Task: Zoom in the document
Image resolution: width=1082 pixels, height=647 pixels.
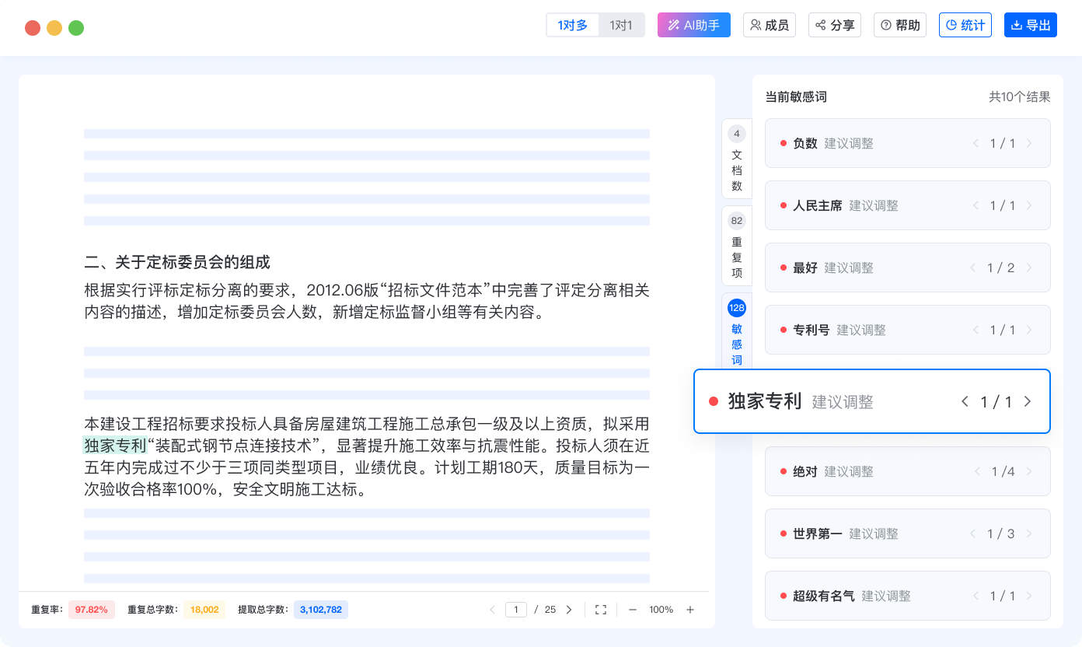Action: point(690,610)
